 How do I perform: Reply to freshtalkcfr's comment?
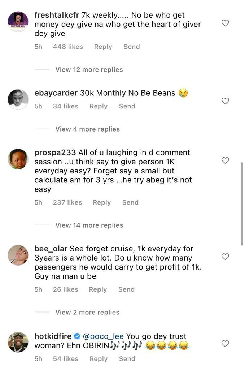(103, 47)
